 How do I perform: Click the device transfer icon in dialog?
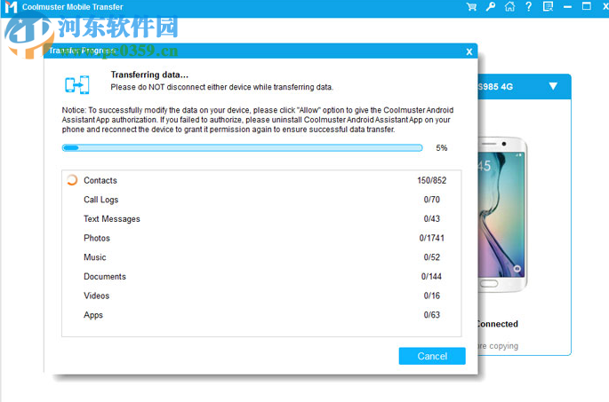pyautogui.click(x=77, y=84)
